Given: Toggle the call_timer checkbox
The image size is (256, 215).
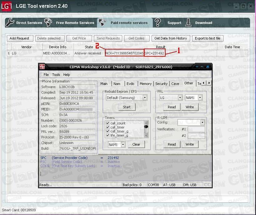Looking at the screenshot, I should 108,127.
